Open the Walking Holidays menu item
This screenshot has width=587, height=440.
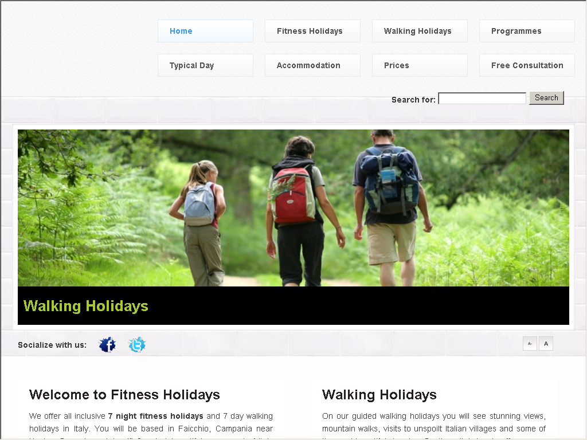click(420, 31)
